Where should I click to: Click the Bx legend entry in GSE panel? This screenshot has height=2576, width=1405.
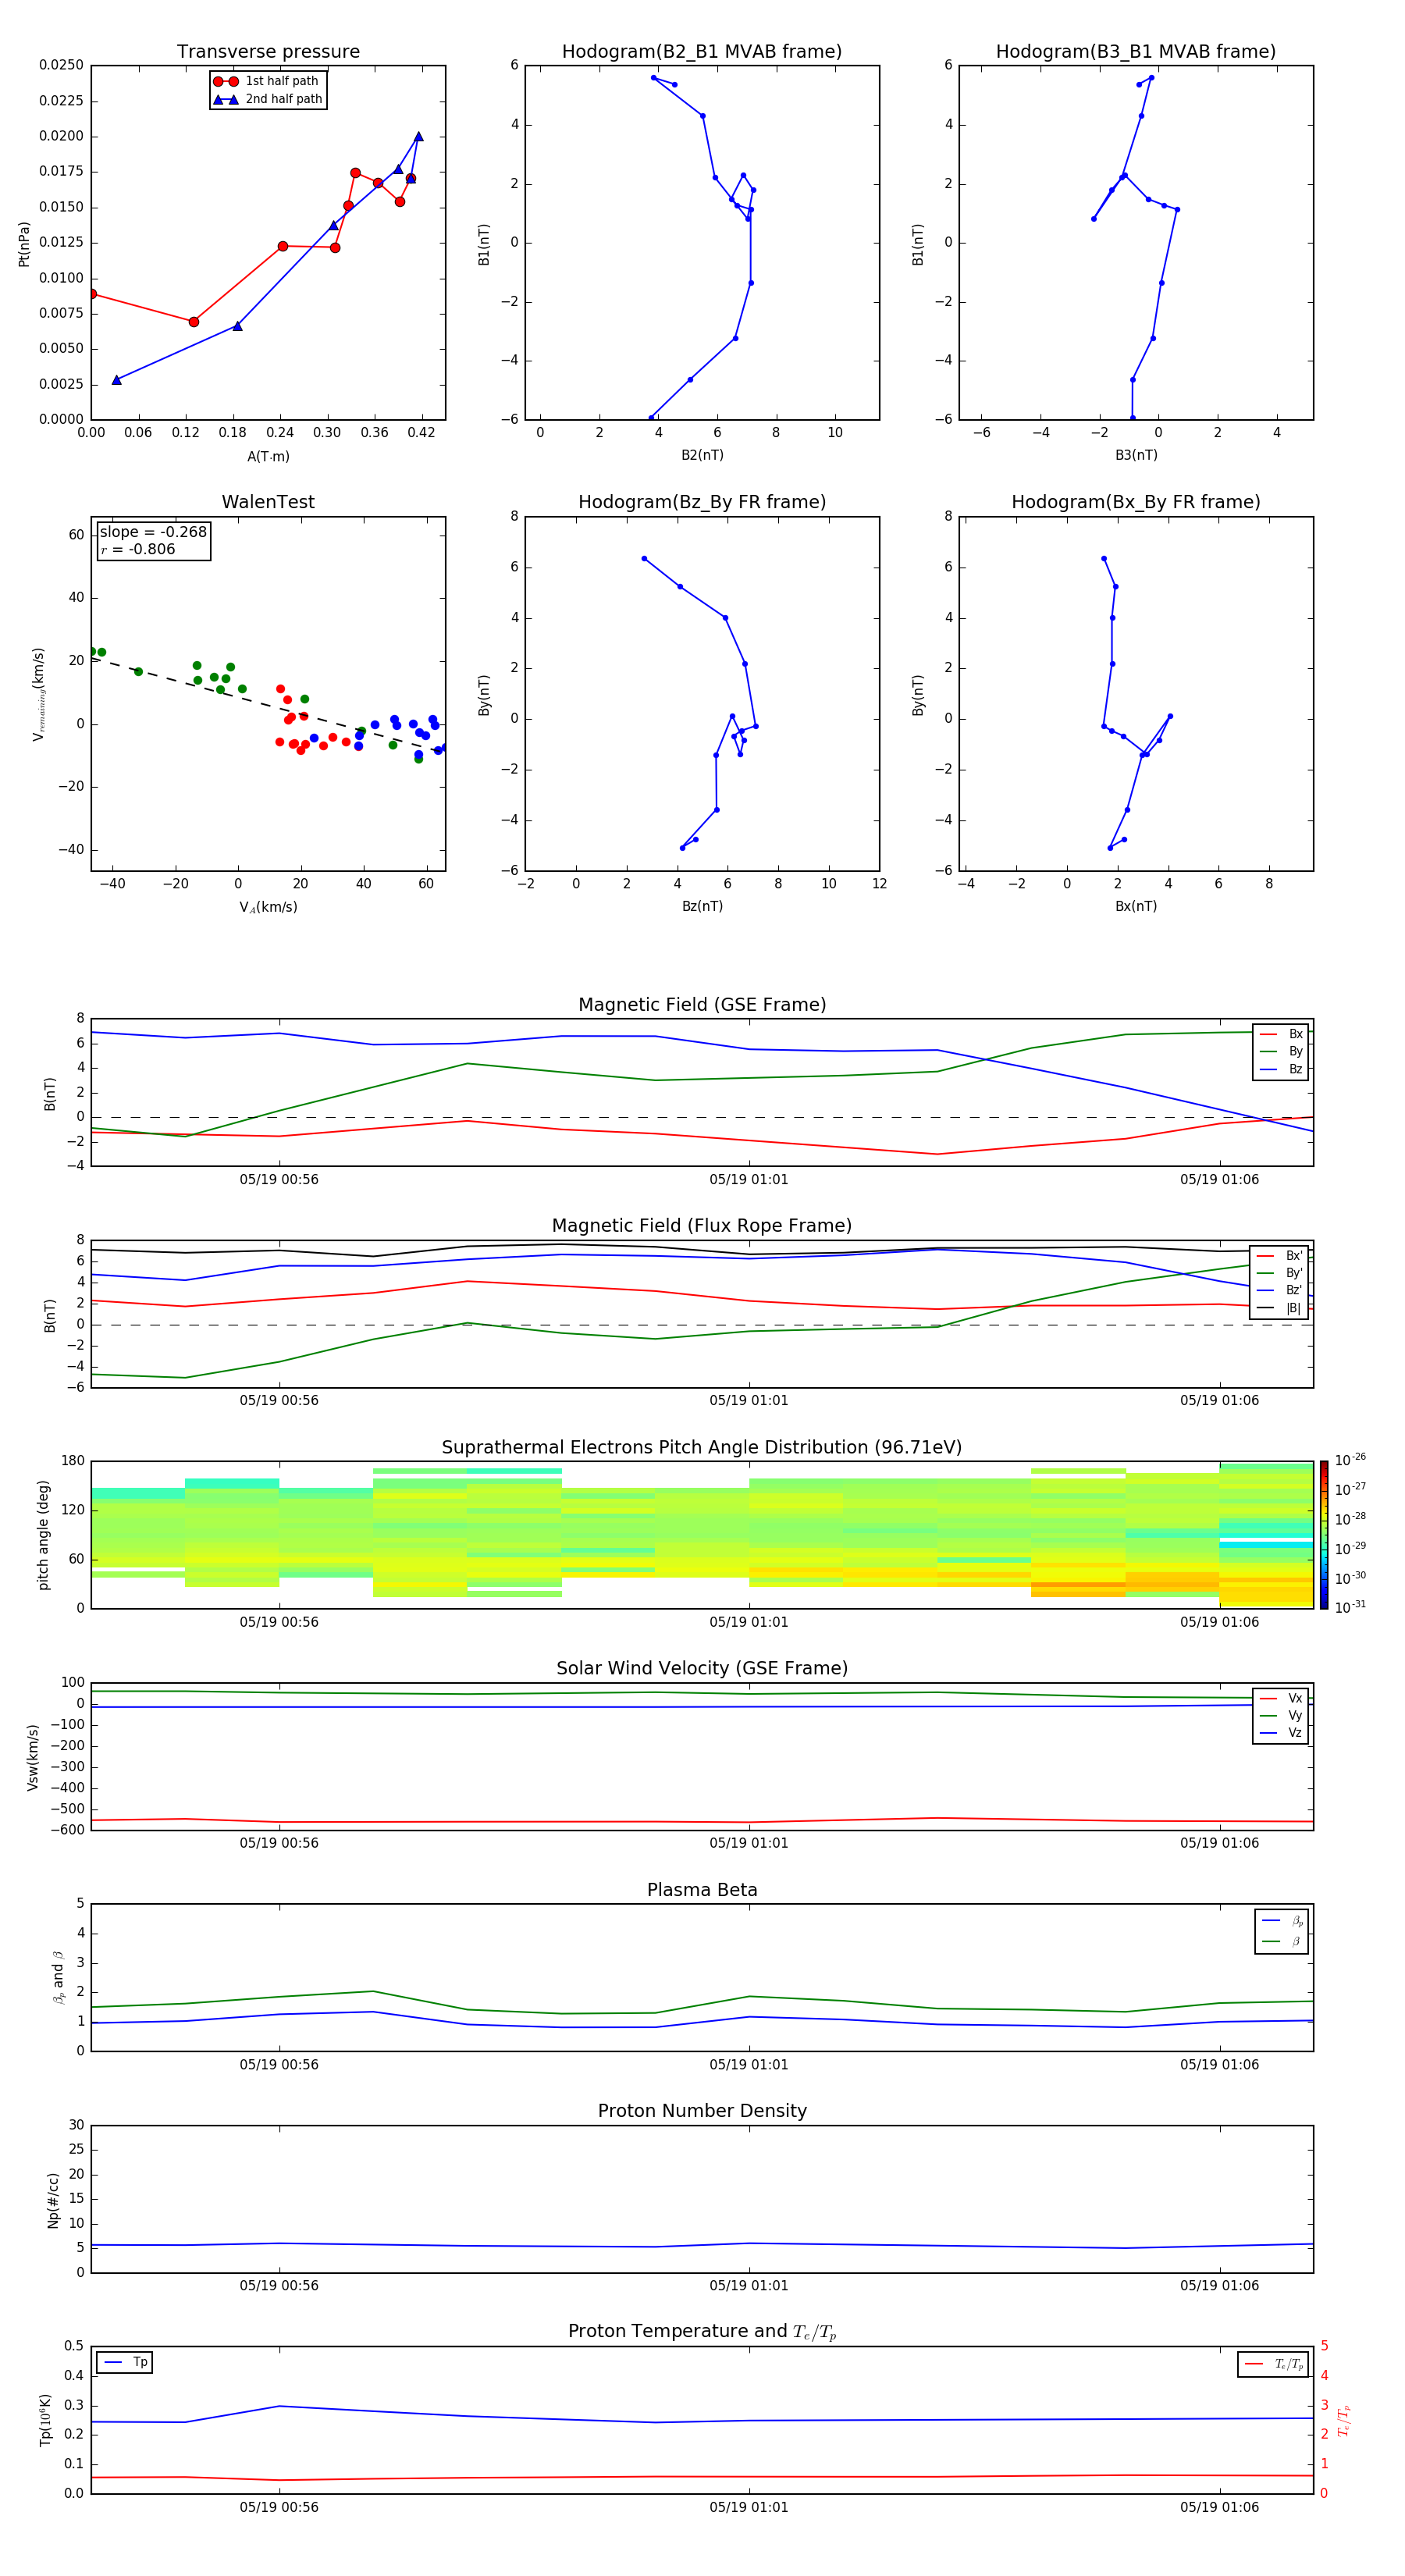[1281, 1034]
